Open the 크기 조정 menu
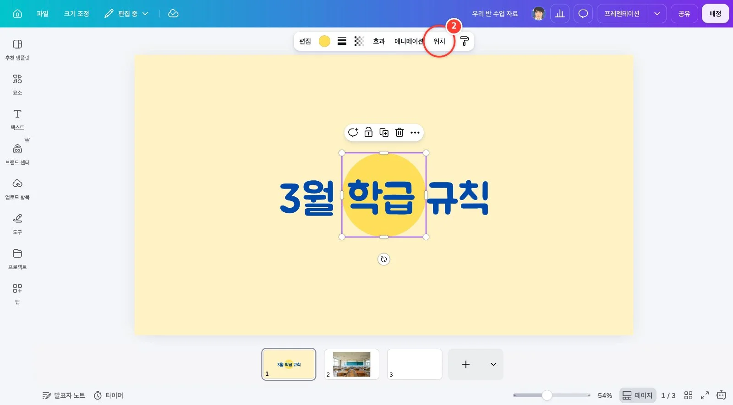733x405 pixels. (77, 14)
